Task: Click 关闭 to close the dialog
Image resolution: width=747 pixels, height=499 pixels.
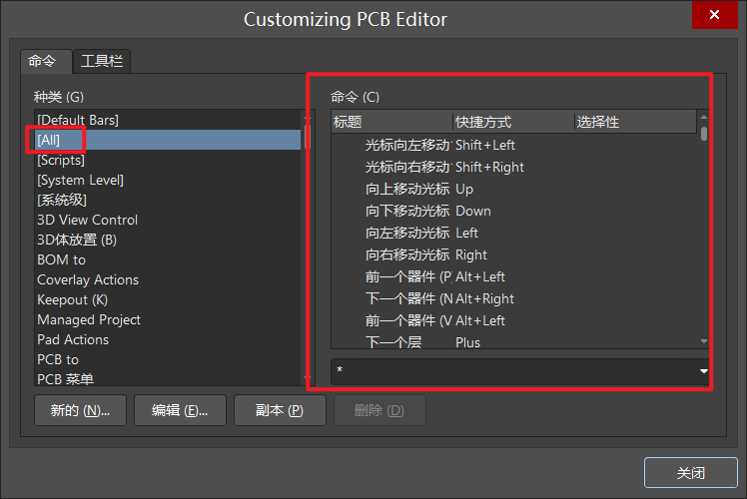Action: pyautogui.click(x=690, y=473)
